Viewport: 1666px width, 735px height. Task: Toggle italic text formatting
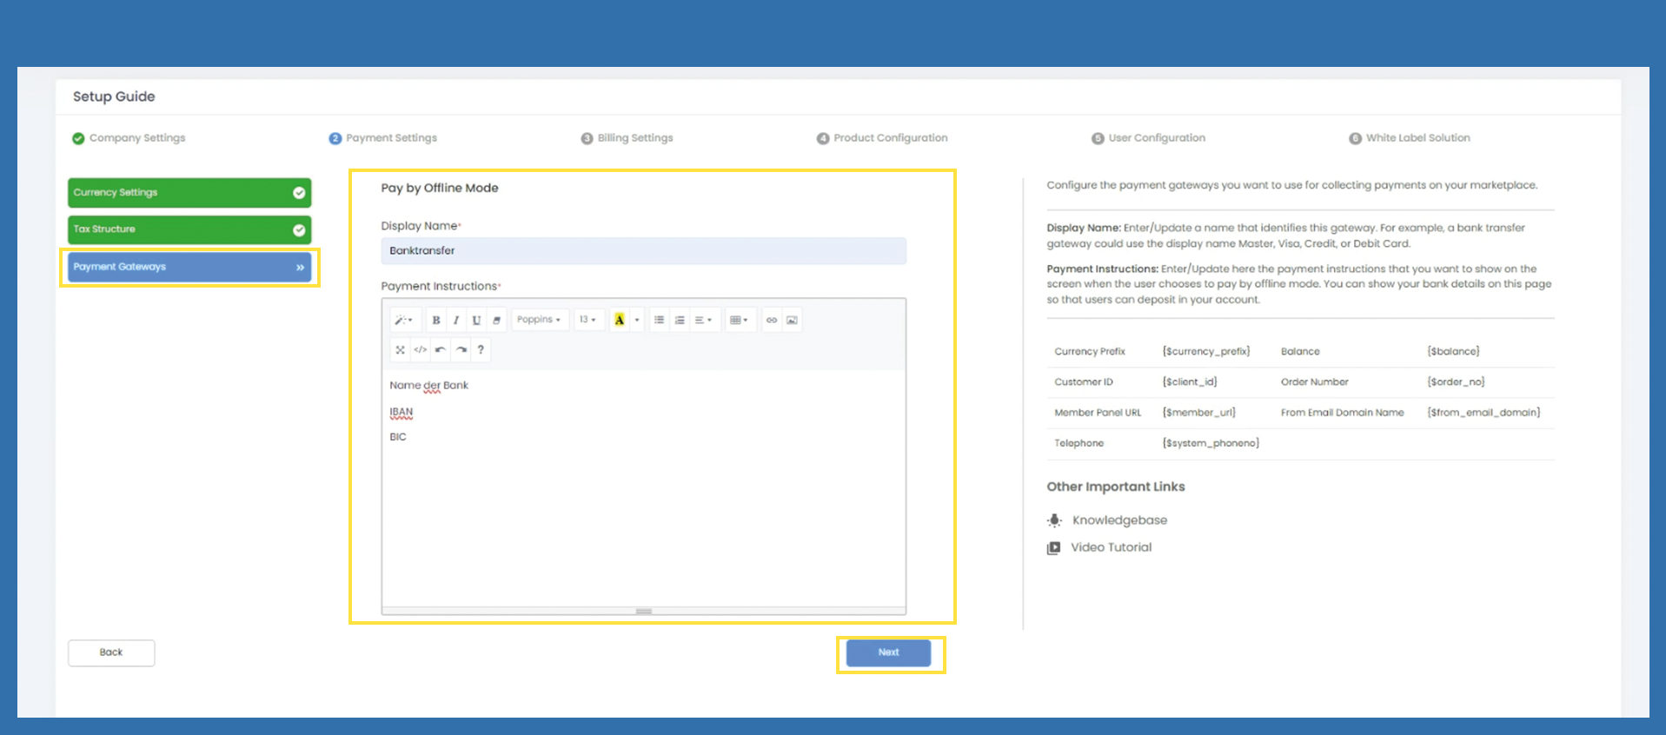pos(456,321)
